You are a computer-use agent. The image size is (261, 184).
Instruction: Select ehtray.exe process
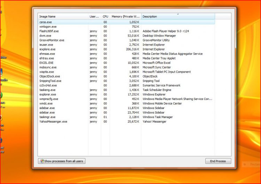click(x=126, y=58)
